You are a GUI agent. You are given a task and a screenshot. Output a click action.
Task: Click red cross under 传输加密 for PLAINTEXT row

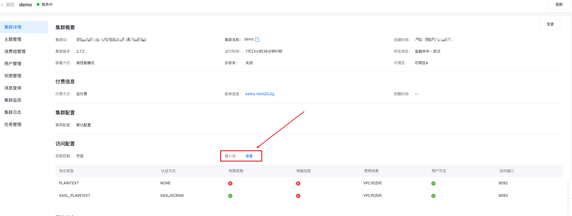click(298, 183)
